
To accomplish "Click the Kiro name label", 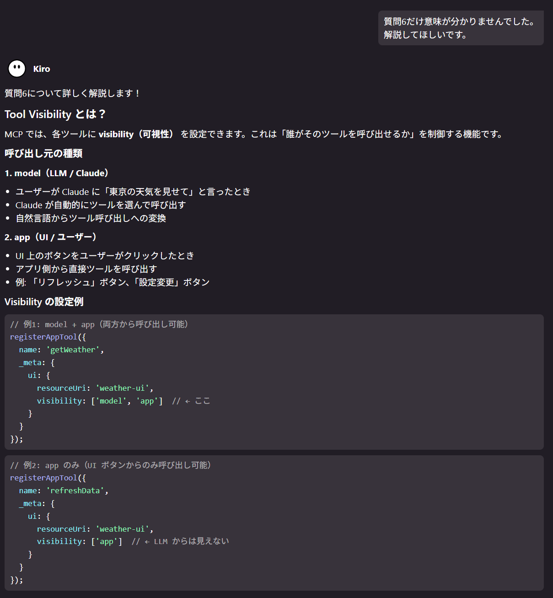I will [42, 69].
